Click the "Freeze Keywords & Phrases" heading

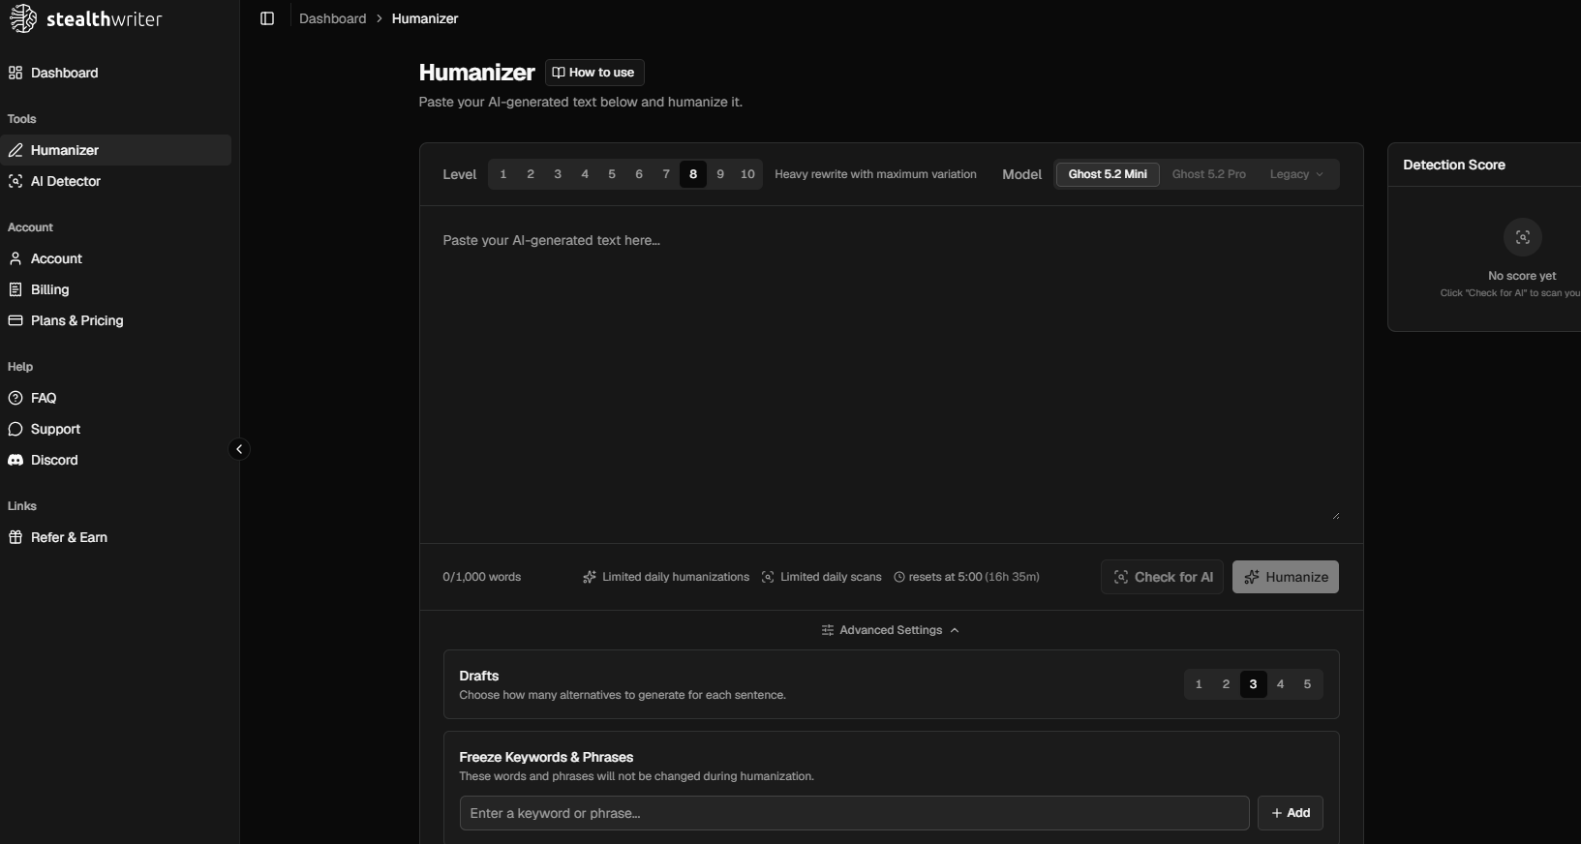tap(546, 757)
